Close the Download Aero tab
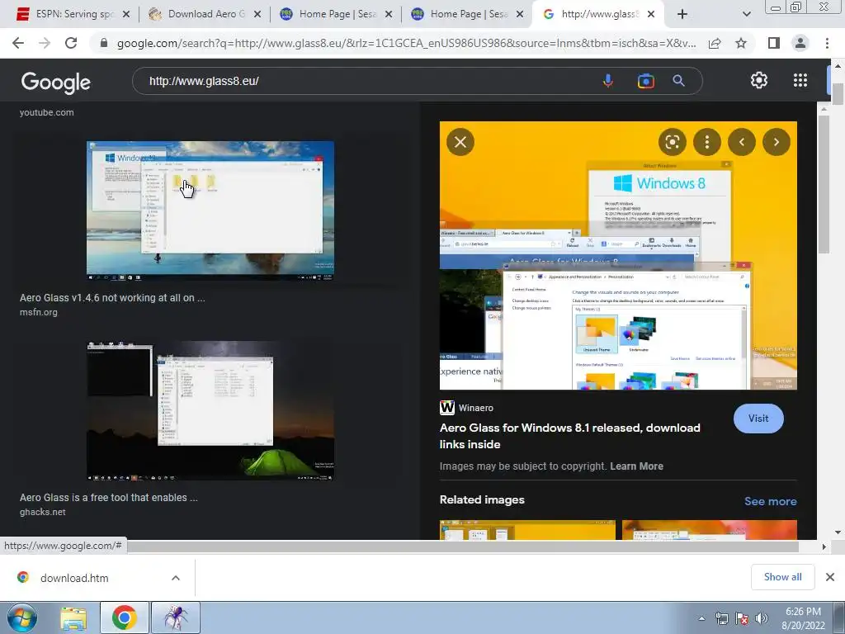 click(x=257, y=14)
